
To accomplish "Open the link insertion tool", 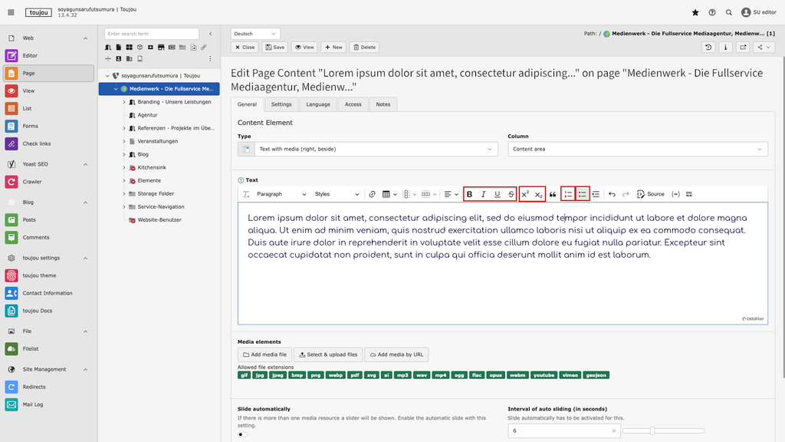I will tap(372, 194).
